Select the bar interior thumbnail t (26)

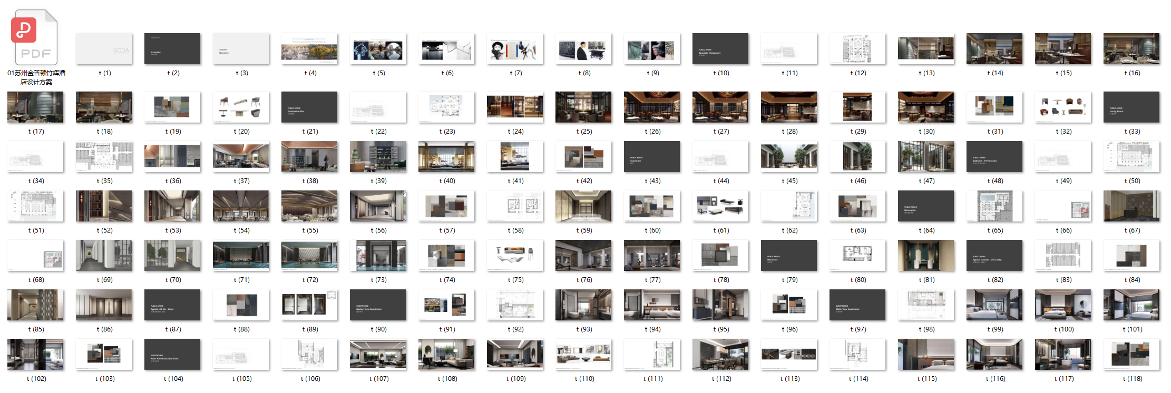tap(652, 107)
